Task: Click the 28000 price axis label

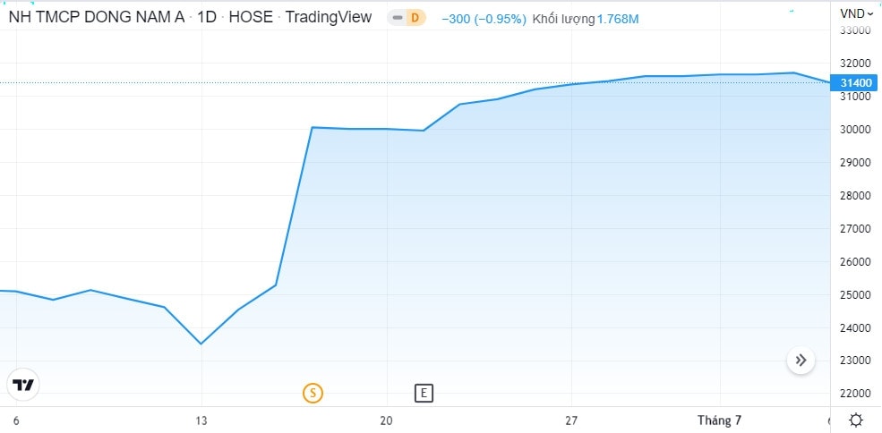Action: [855, 196]
